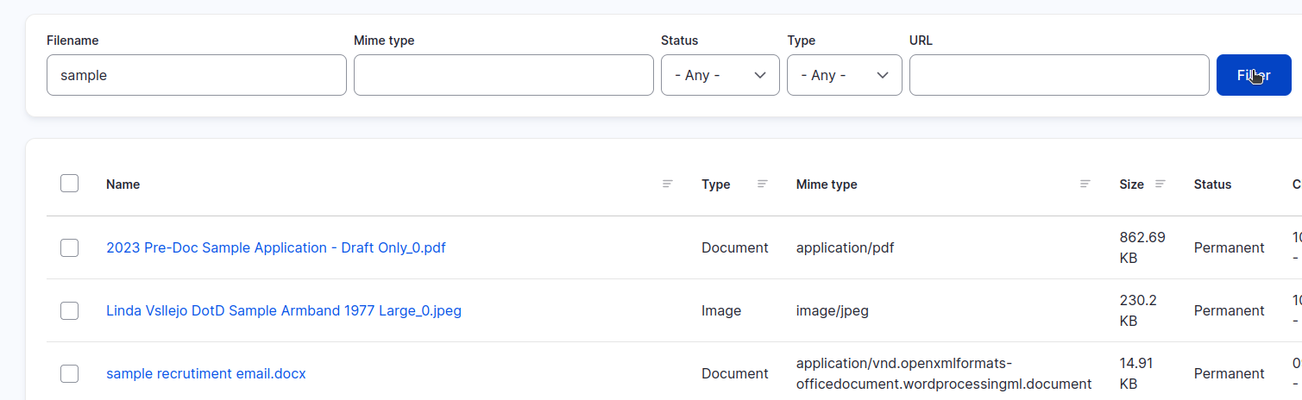Image resolution: width=1302 pixels, height=400 pixels.
Task: Click the Mime type column header label
Action: [827, 184]
